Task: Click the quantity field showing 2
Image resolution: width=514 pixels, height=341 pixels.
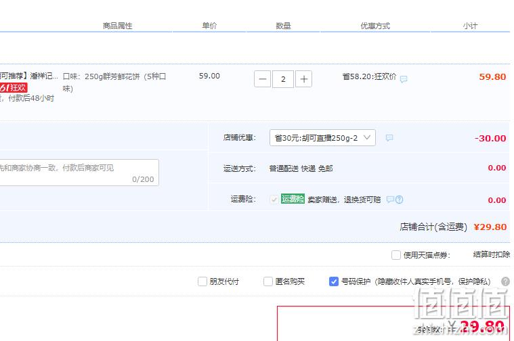Action: 283,79
